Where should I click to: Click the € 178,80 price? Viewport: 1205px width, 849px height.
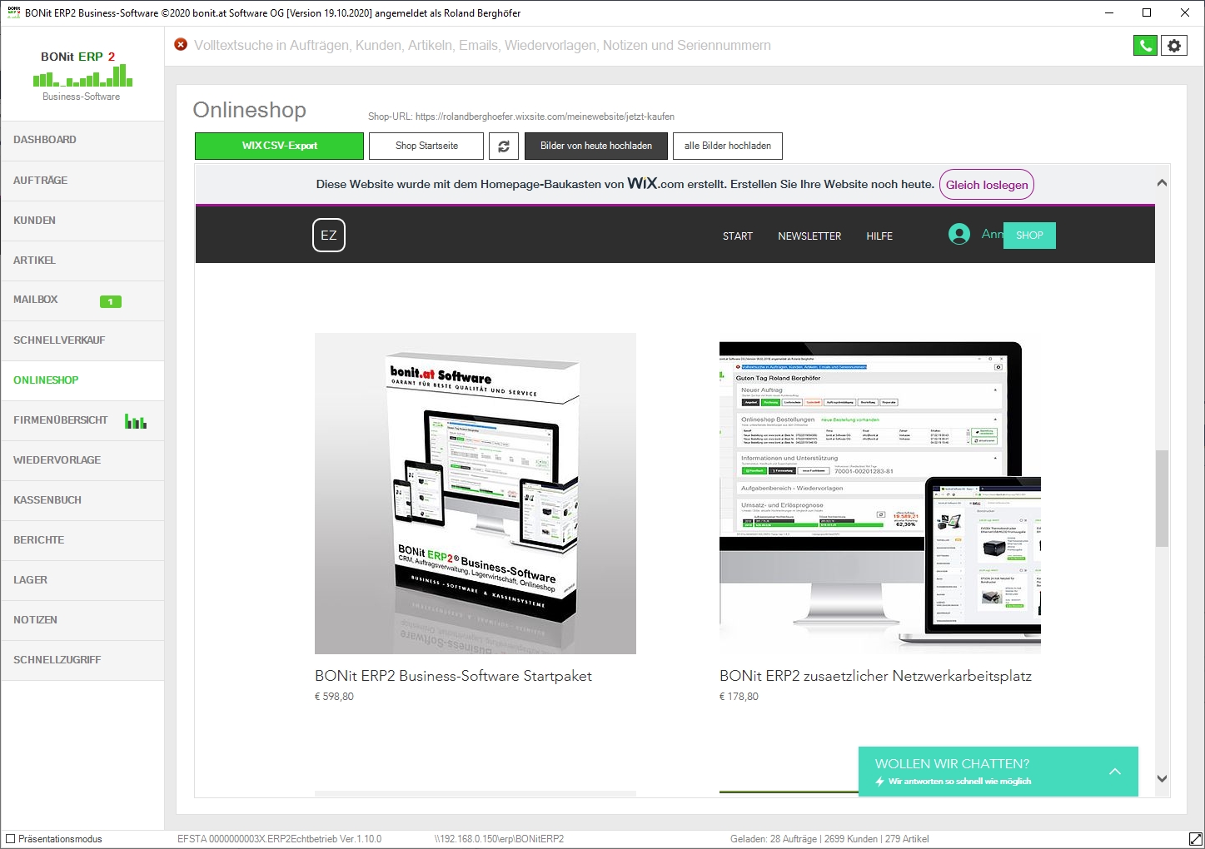coord(739,697)
